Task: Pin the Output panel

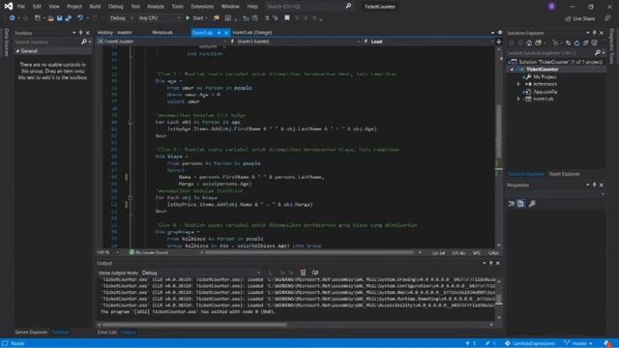Action: pos(490,263)
